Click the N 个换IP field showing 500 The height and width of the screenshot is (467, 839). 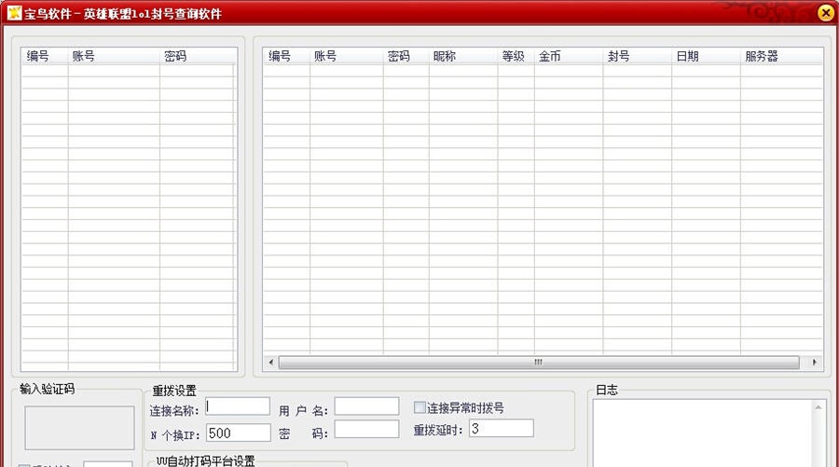point(239,433)
